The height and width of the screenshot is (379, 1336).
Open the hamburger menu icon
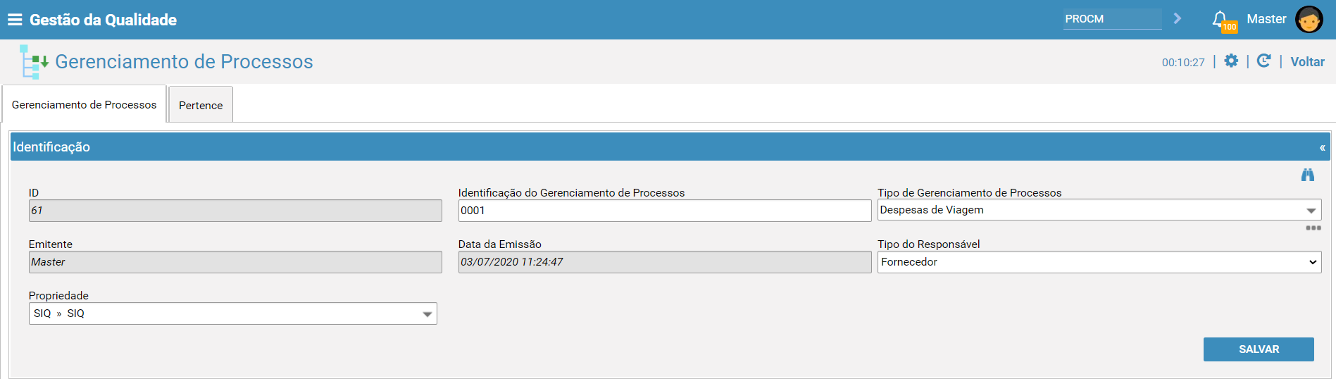(15, 20)
